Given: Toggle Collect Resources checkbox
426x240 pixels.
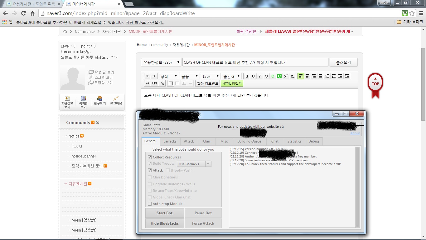Looking at the screenshot, I should pyautogui.click(x=150, y=157).
